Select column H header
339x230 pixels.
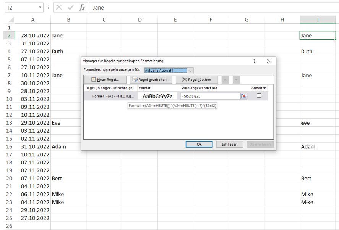(282, 20)
